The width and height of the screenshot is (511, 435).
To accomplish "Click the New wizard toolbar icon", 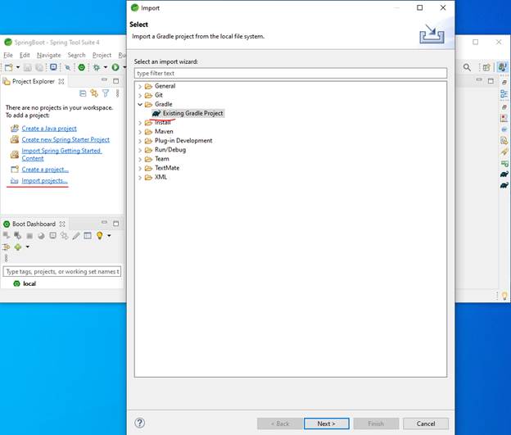I will pos(9,67).
